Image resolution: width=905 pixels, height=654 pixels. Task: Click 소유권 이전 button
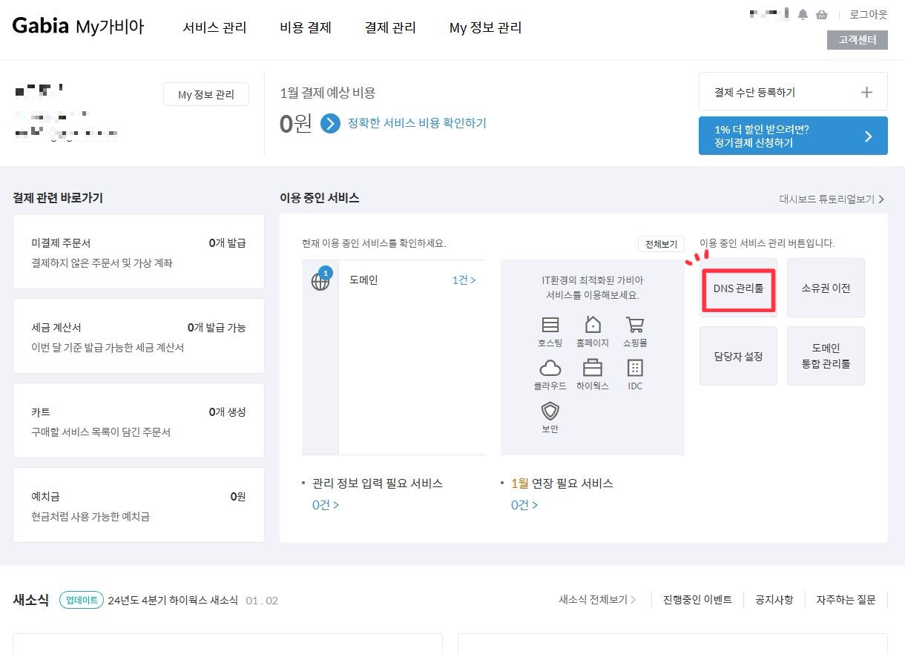(x=826, y=288)
